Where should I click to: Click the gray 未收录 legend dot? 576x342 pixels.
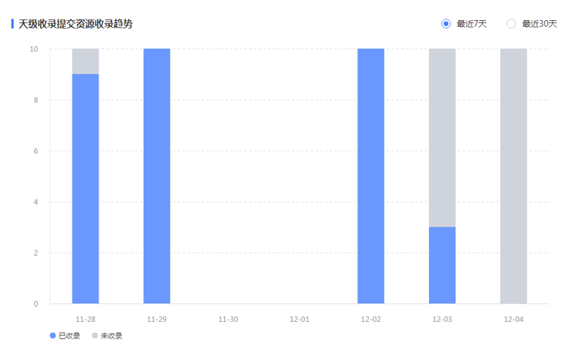click(94, 336)
